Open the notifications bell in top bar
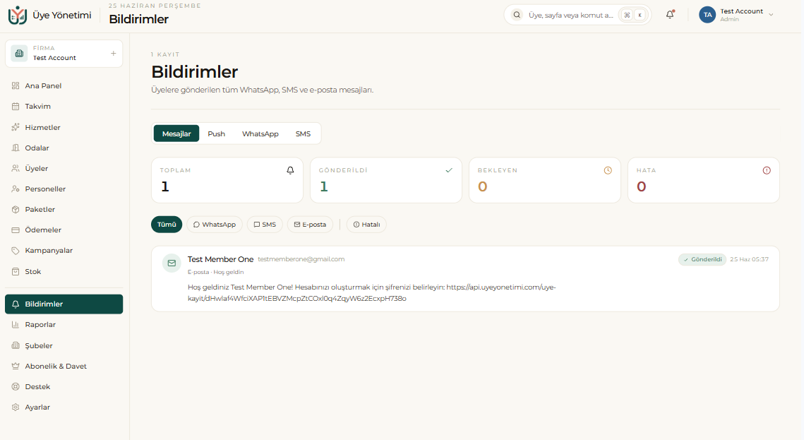 pos(670,15)
